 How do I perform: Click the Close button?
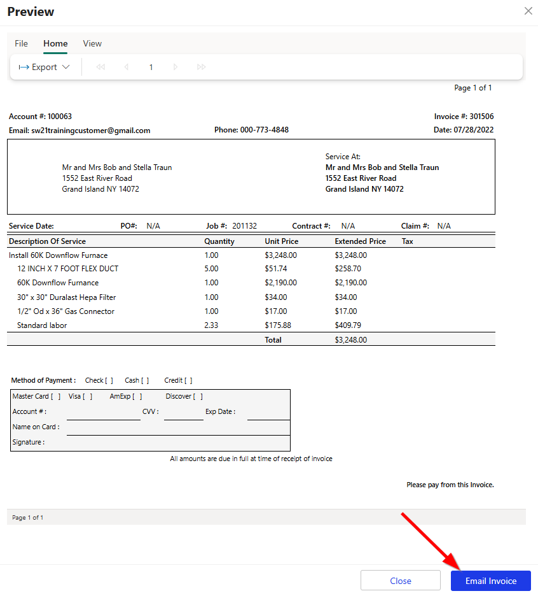coord(400,580)
